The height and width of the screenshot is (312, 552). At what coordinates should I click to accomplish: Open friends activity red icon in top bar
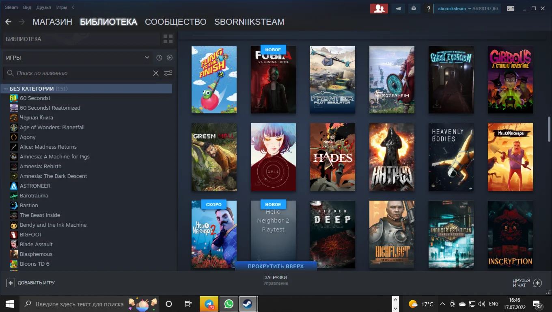tap(379, 9)
